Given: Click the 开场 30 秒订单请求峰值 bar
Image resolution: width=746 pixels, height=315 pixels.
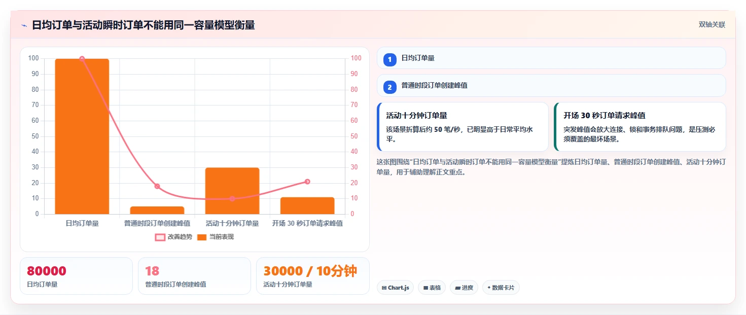Looking at the screenshot, I should 307,205.
